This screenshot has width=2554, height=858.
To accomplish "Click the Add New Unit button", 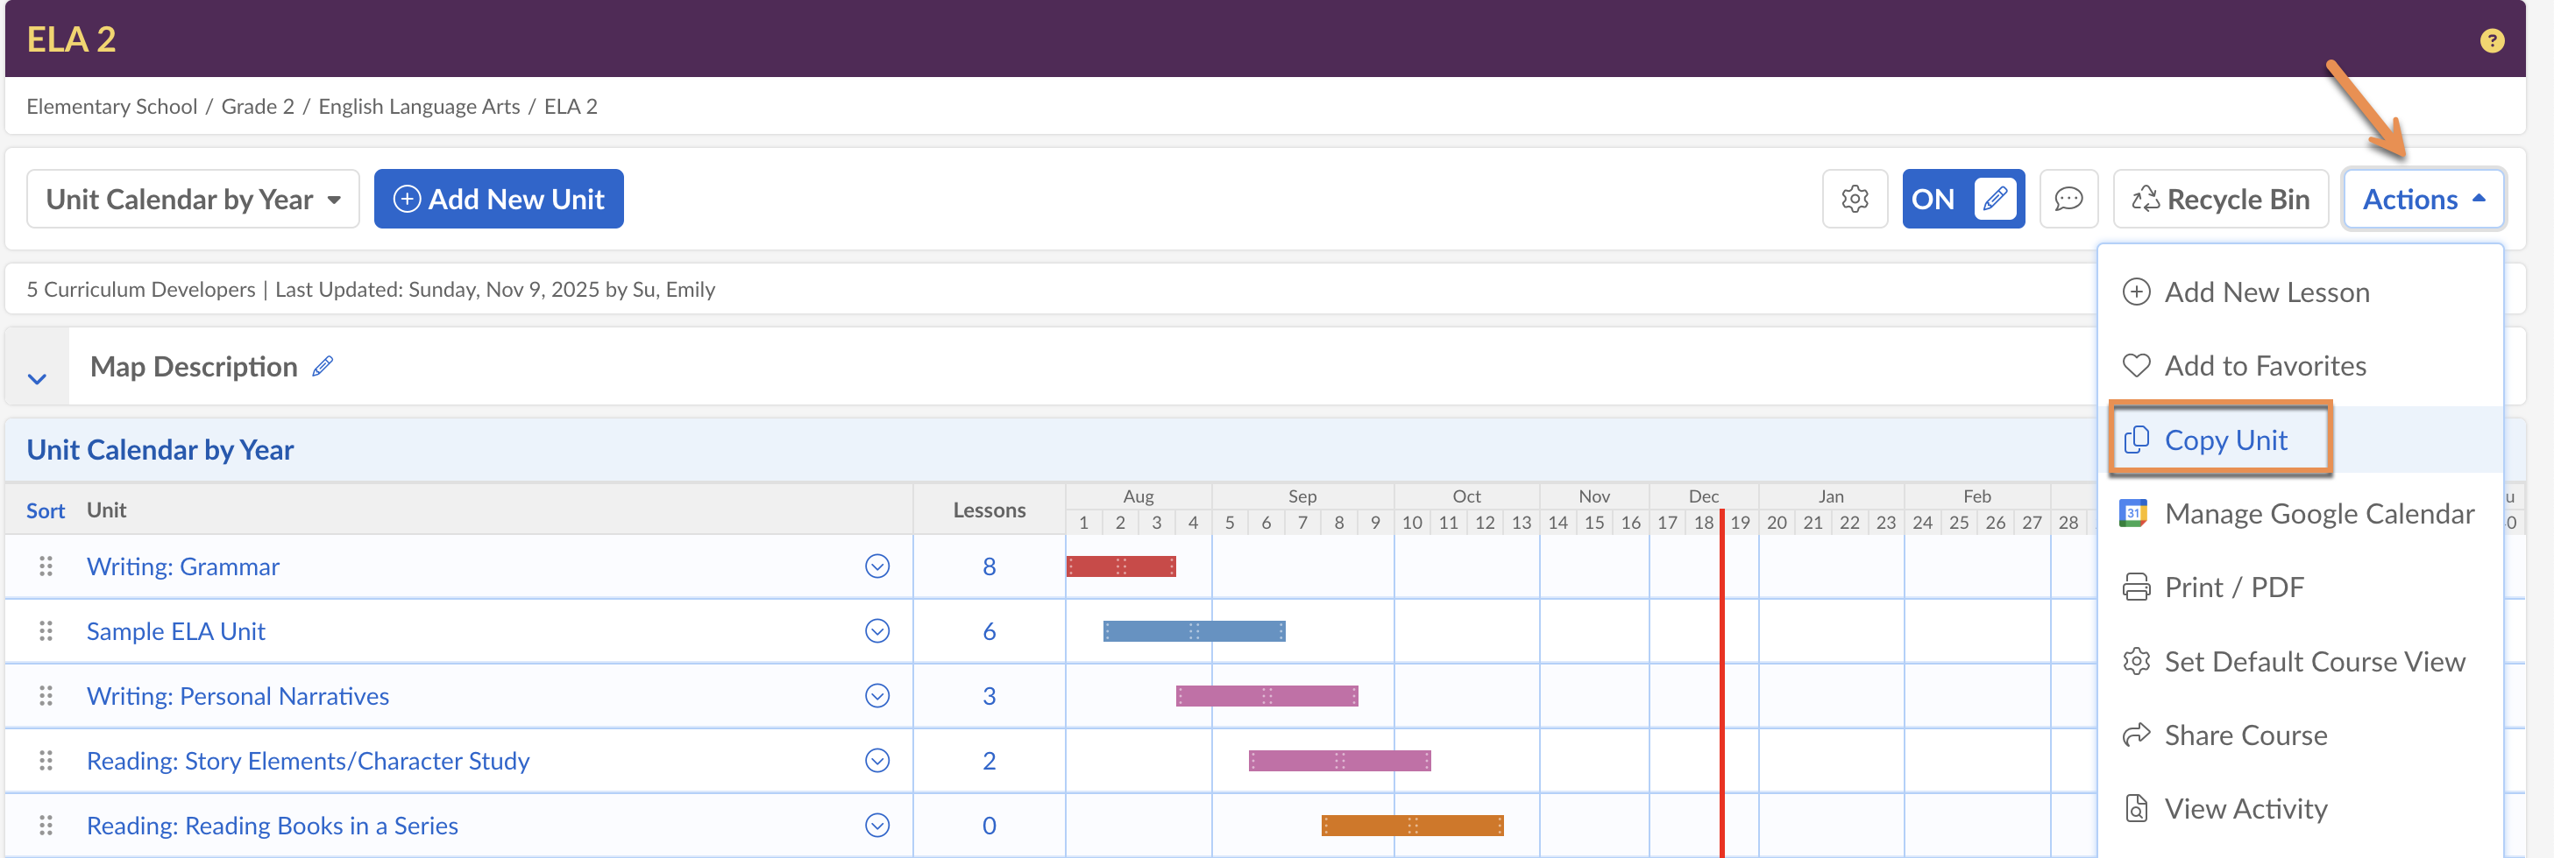I will click(x=498, y=199).
